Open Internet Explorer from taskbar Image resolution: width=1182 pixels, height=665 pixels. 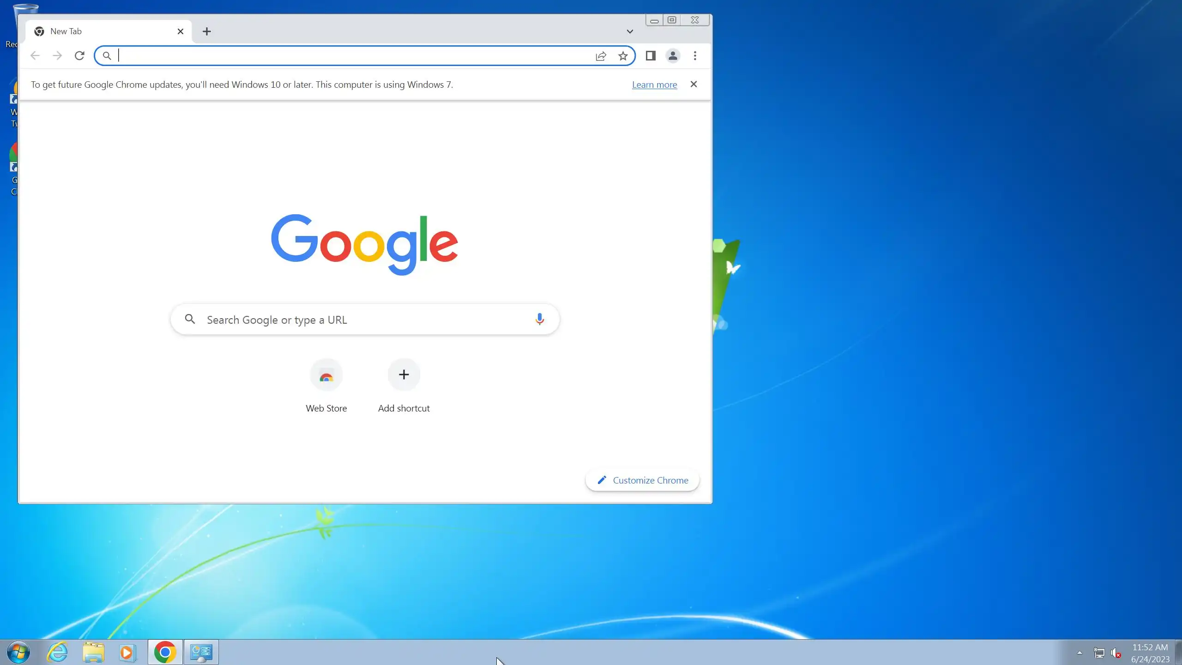click(57, 652)
